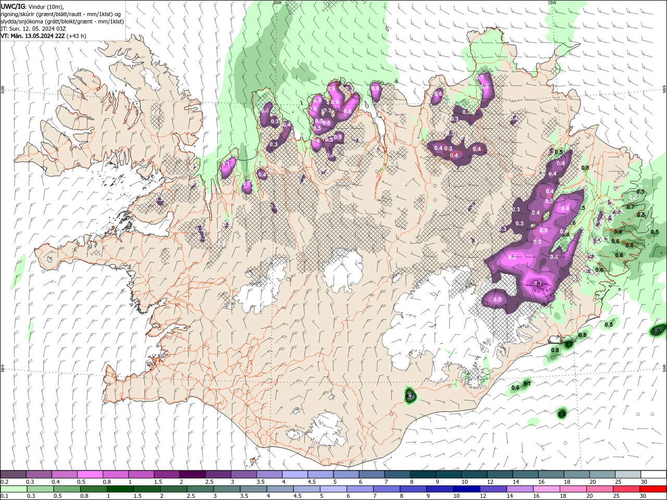Screen dimensions: 667x500
Task: Click the '1.1' rain value on the map
Action: tap(527, 384)
